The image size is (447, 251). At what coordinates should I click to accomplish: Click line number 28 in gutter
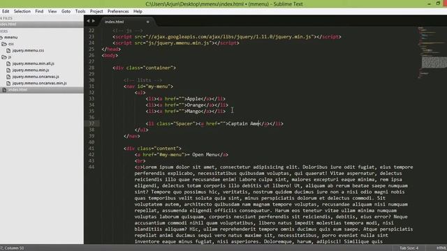click(91, 68)
